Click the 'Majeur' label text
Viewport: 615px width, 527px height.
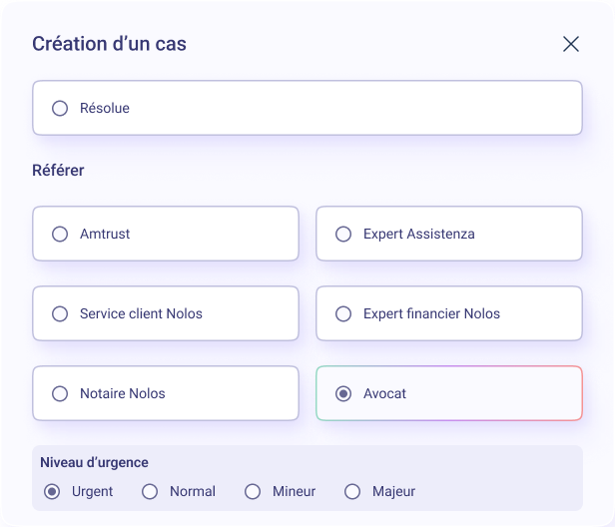click(x=393, y=491)
